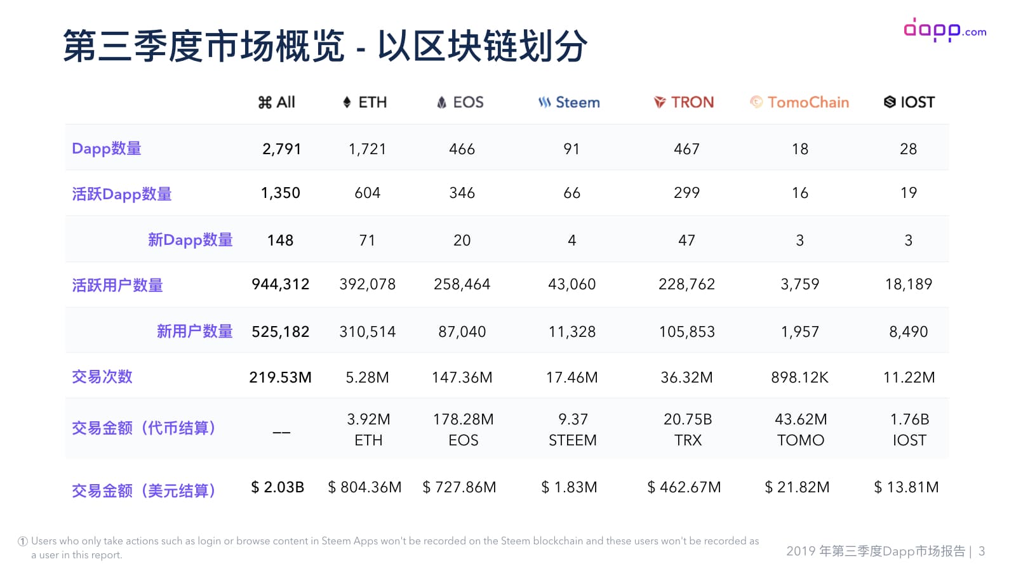This screenshot has height=571, width=1016.
Task: Click the total new Dapps 148
Action: point(280,240)
